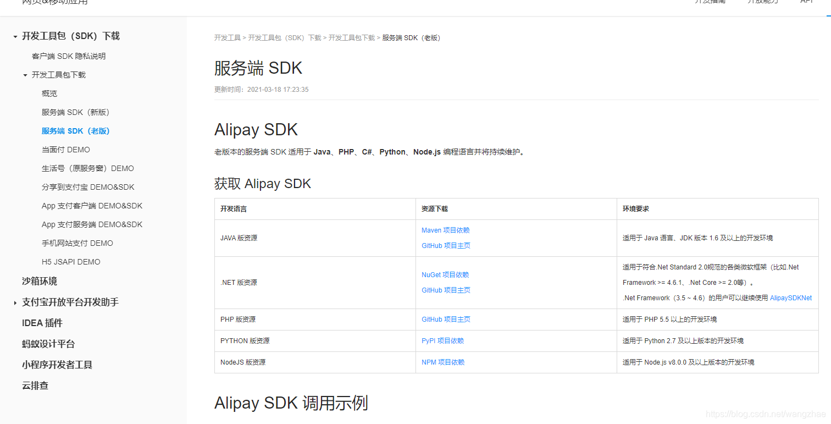Click the 服务端 SDK page title
831x424 pixels.
tap(258, 68)
